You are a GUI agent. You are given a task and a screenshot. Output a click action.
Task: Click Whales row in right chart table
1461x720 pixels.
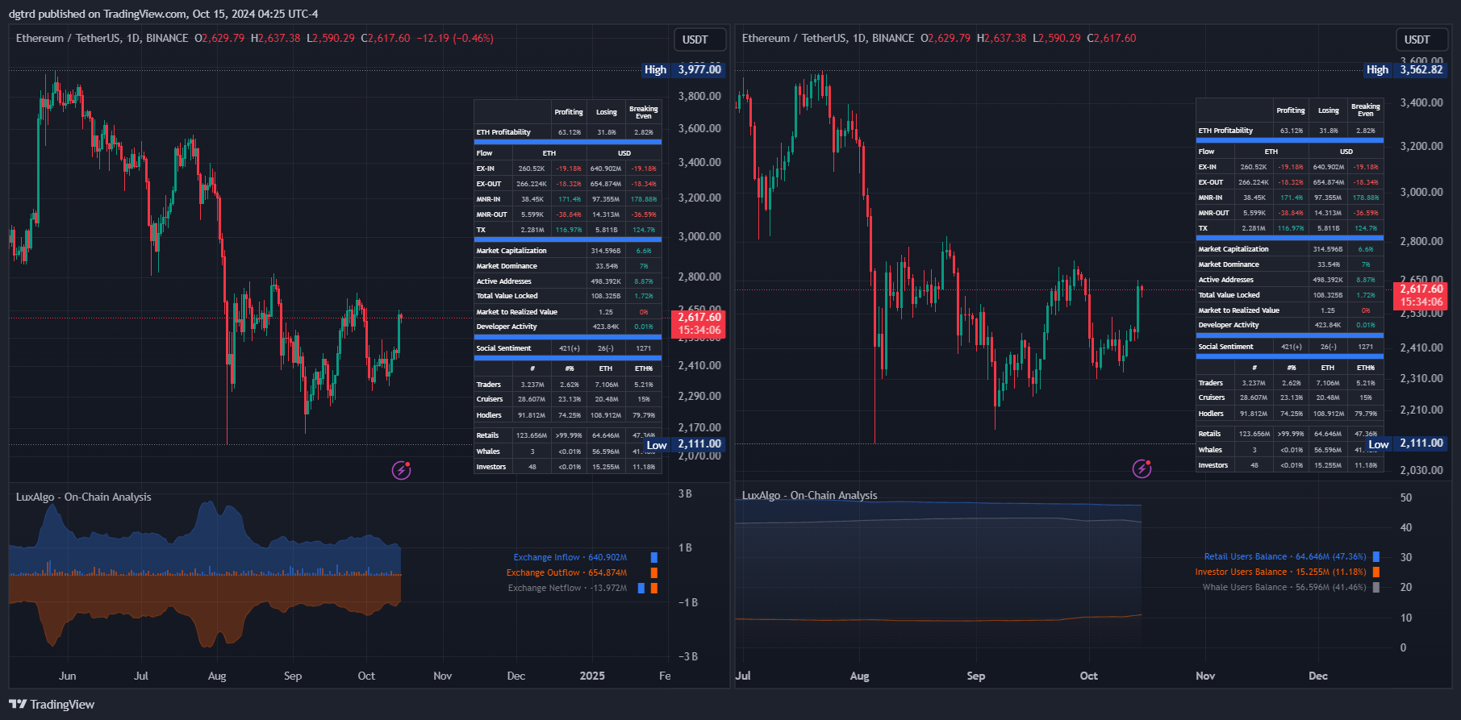(x=1290, y=450)
